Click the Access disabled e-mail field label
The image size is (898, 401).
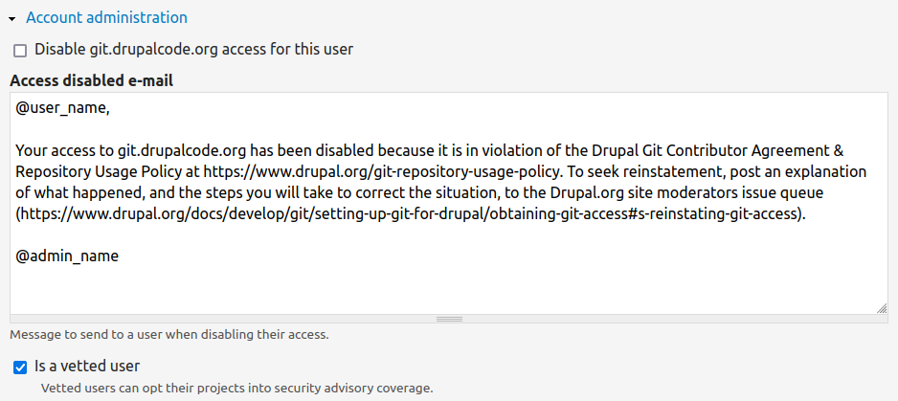91,80
